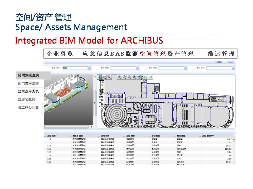Click the 3D panel horizontal scrollbar right arrow

[x=91, y=127]
